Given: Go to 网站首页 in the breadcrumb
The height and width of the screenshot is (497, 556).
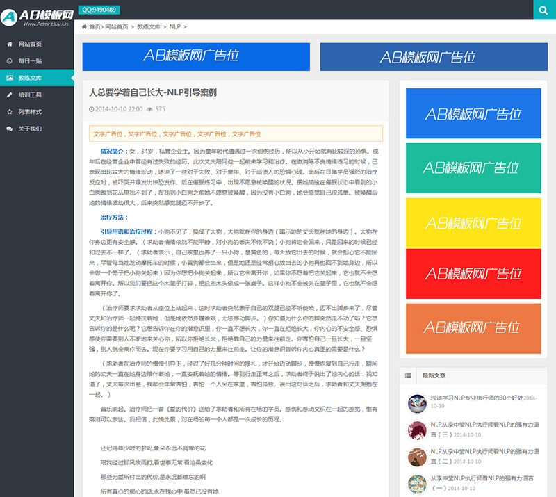Looking at the screenshot, I should click(x=116, y=27).
